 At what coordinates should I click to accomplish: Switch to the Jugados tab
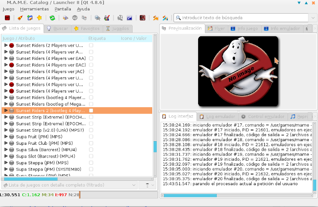118,29
